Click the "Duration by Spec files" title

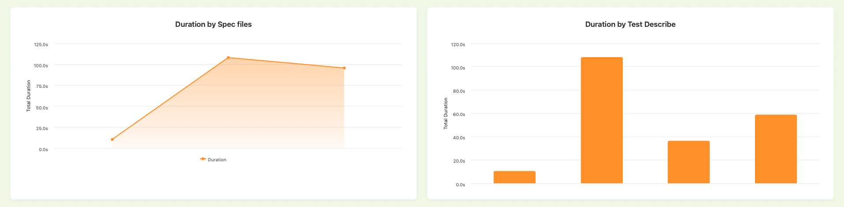coord(214,25)
